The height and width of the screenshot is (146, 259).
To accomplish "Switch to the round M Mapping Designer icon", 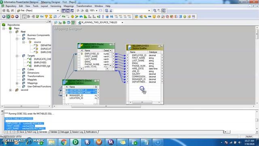I will click(17, 17).
